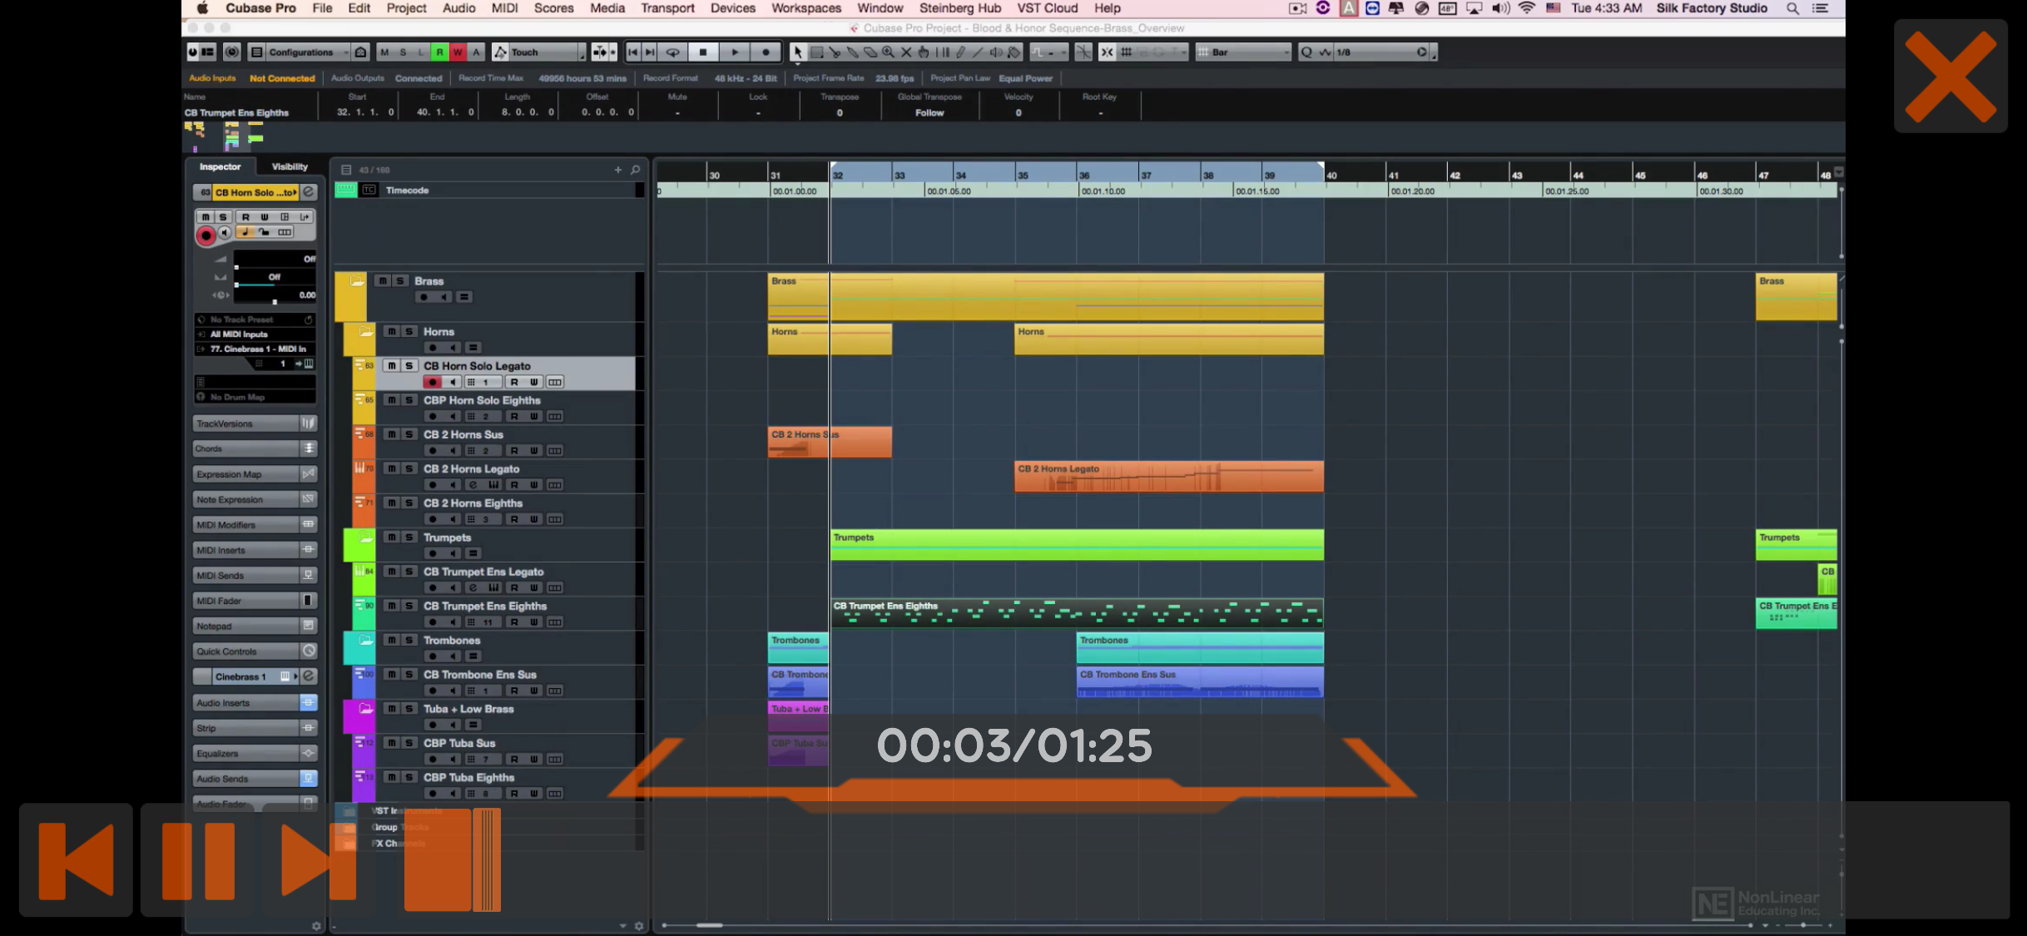Screen dimensions: 2027x936
Task: Open the Devices menu
Action: (x=732, y=8)
